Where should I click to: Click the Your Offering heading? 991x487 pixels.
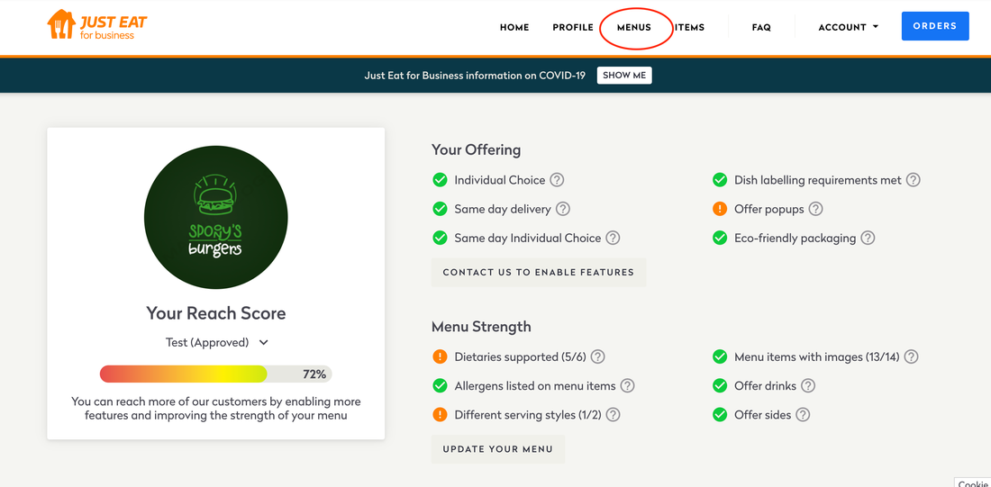pyautogui.click(x=476, y=149)
